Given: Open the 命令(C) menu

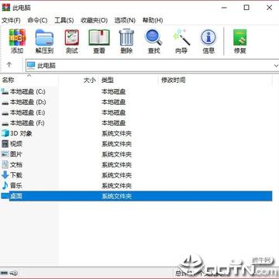Looking at the screenshot, I should 37,20.
